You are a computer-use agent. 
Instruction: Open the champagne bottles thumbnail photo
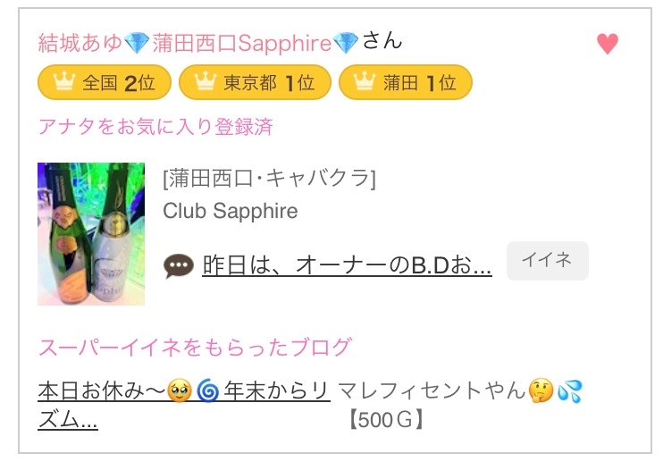[x=91, y=234]
